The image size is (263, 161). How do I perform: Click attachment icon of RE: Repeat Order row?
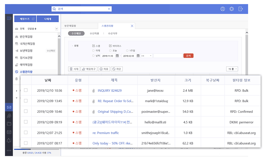tap(94, 101)
